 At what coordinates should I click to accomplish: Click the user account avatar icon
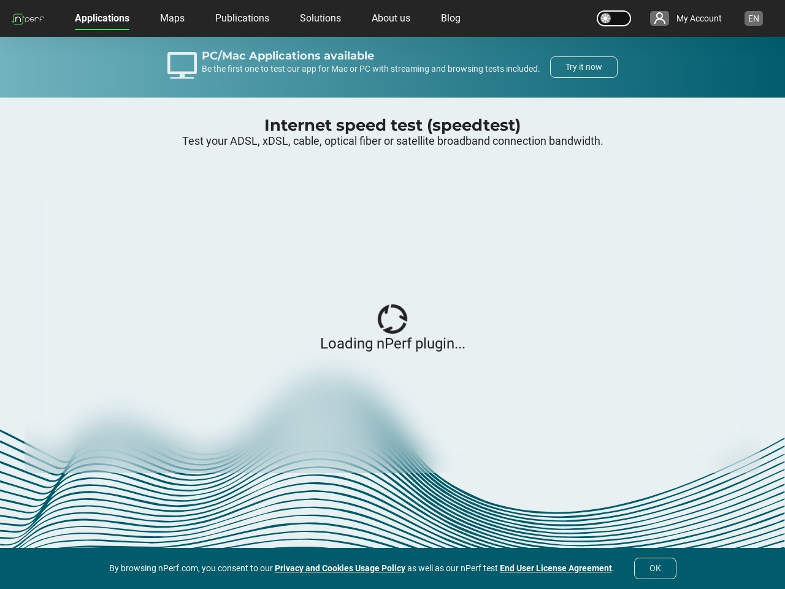click(x=659, y=18)
